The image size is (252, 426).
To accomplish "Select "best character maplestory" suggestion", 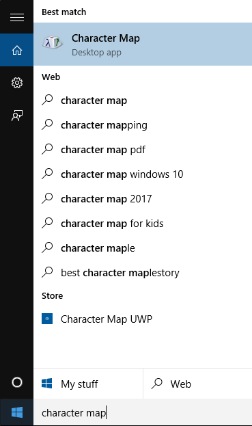I will point(143,273).
